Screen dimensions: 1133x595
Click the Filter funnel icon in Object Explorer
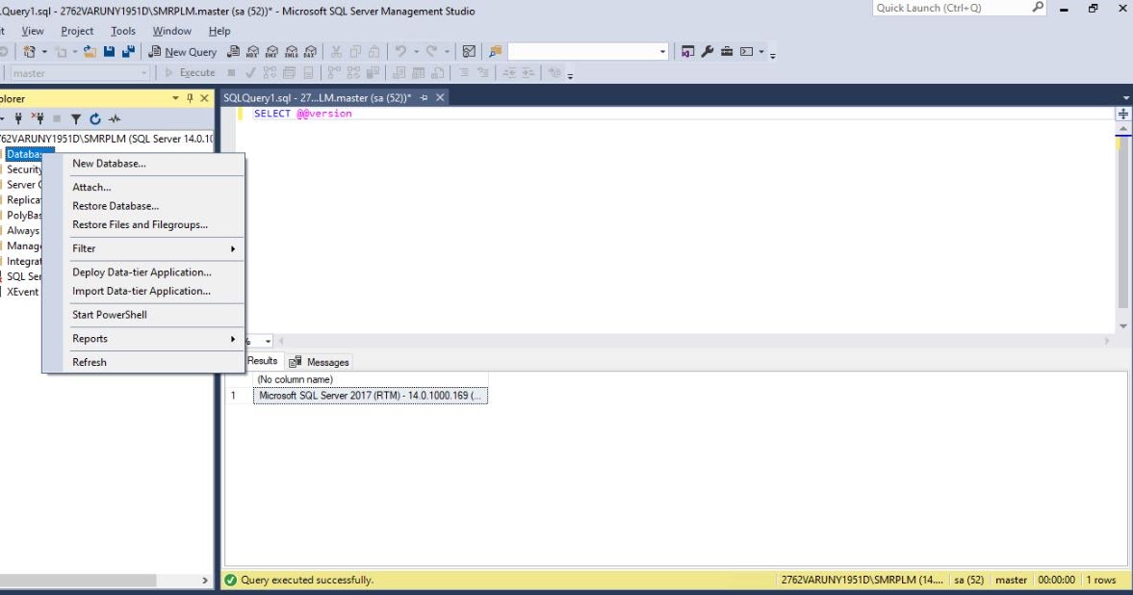pyautogui.click(x=76, y=118)
